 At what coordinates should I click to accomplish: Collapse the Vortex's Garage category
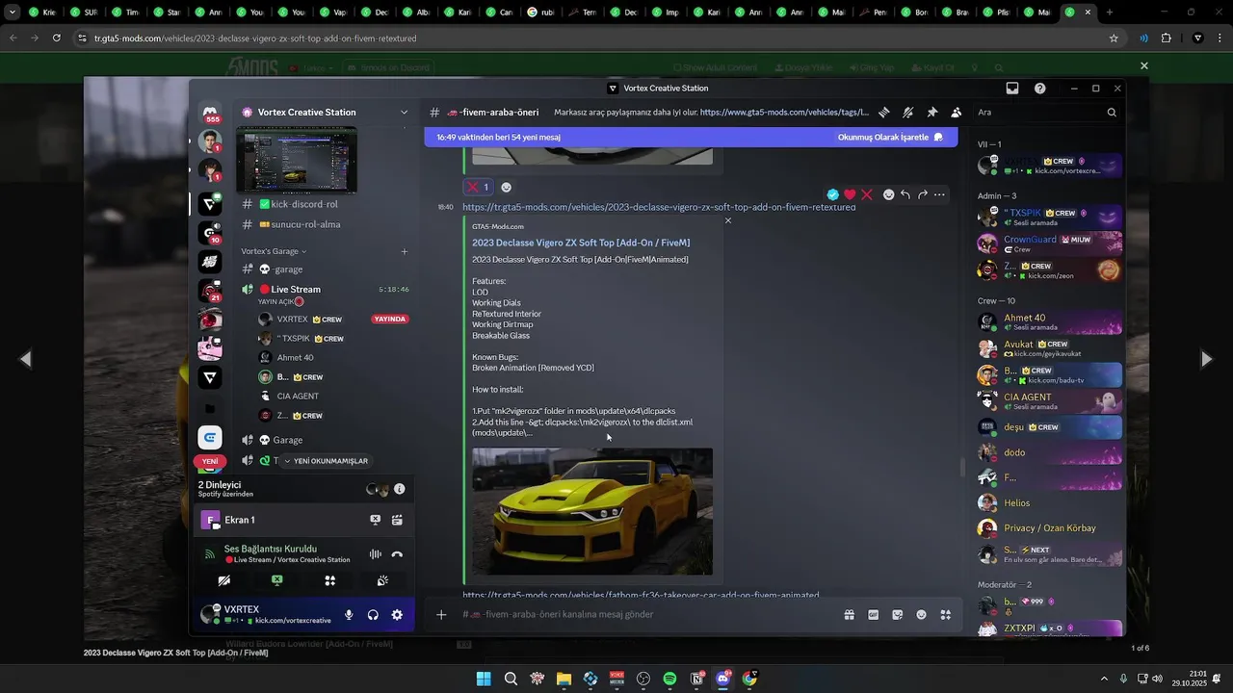coord(274,251)
